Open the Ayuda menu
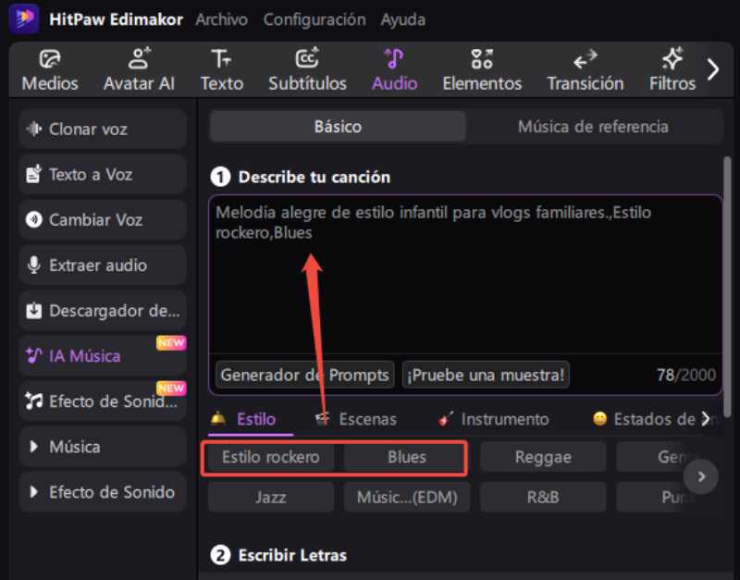 [403, 19]
